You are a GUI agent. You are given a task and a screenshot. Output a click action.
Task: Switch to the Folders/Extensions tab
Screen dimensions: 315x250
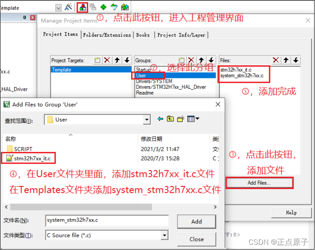point(107,35)
